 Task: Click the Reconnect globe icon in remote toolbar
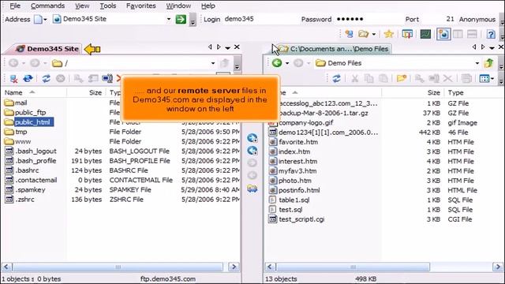pos(28,78)
